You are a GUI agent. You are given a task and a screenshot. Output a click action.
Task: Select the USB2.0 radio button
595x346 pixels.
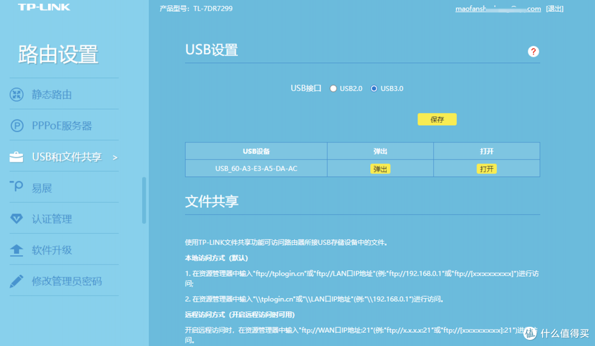click(x=333, y=89)
